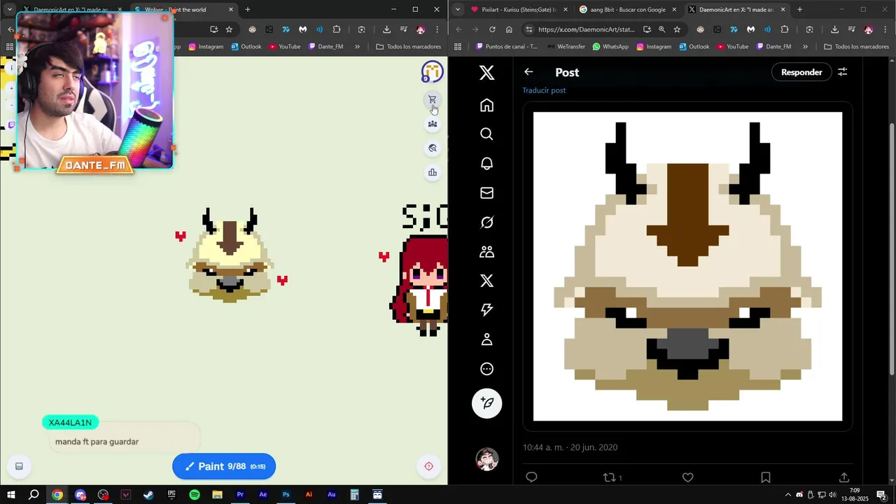Open the Wplace shop cart icon
Screen dimensions: 896x504
click(433, 100)
